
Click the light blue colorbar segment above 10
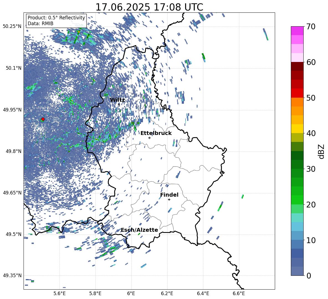297,227
